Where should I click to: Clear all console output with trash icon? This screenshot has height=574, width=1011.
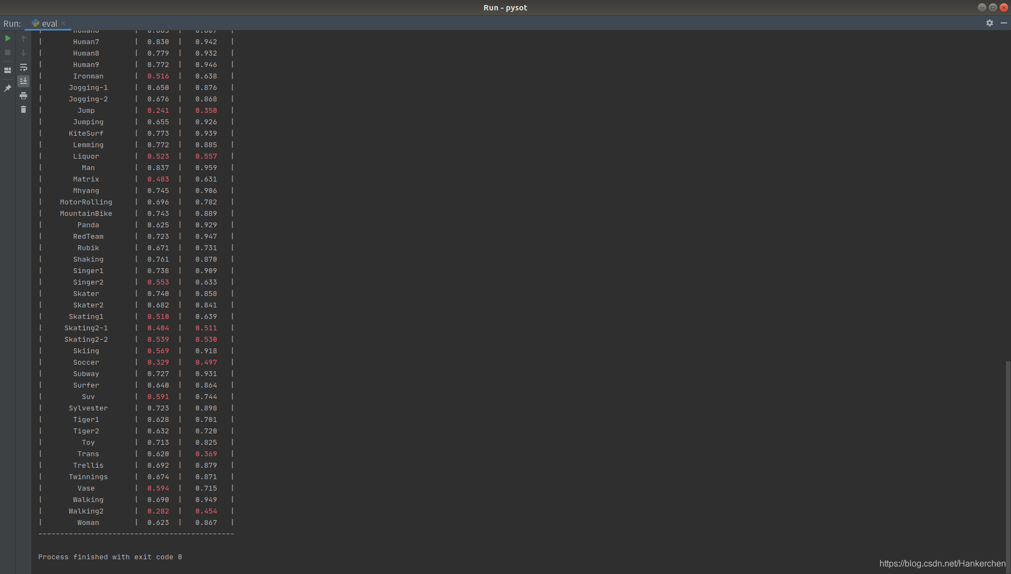[x=23, y=110]
